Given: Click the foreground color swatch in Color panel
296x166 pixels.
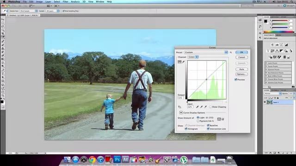Looking at the screenshot, I should pos(265,21).
